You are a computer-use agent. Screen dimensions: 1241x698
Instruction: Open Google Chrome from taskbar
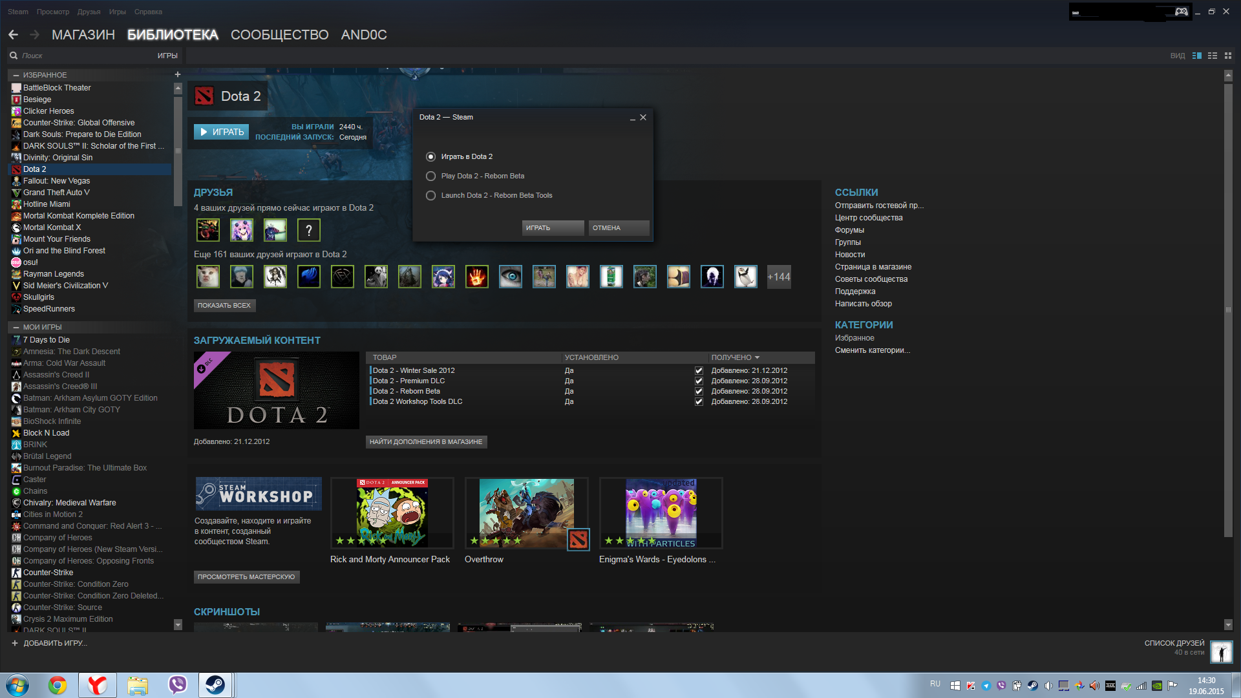(58, 685)
